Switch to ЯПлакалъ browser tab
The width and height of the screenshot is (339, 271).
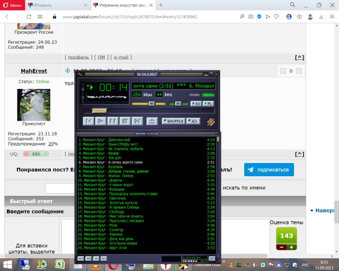pyautogui.click(x=58, y=5)
